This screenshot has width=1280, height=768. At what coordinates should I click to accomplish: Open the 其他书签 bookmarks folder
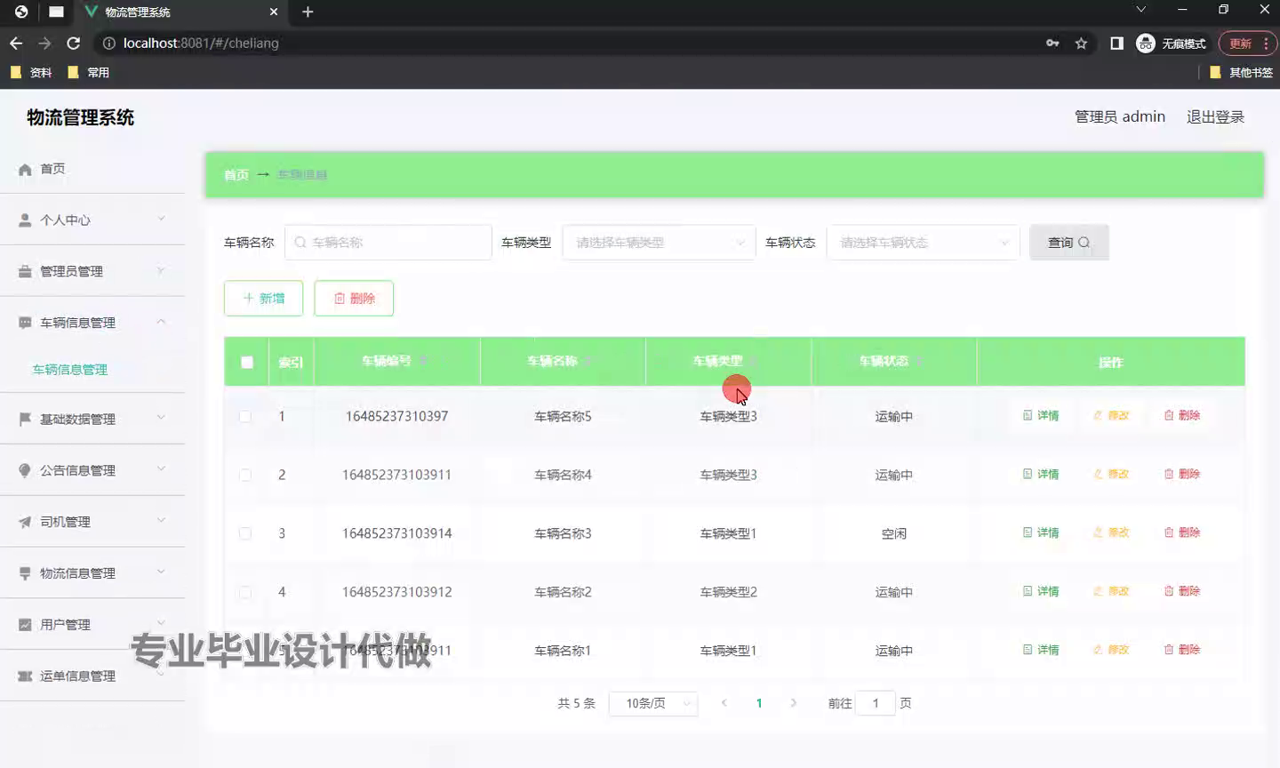[1242, 72]
